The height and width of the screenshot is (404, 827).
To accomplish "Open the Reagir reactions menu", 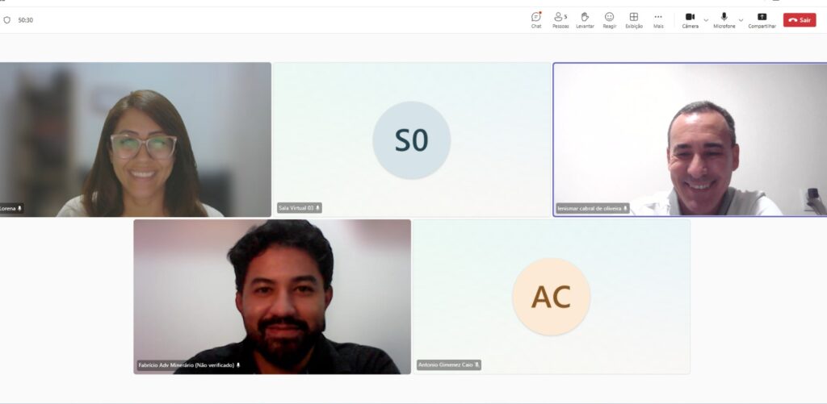I will point(609,20).
